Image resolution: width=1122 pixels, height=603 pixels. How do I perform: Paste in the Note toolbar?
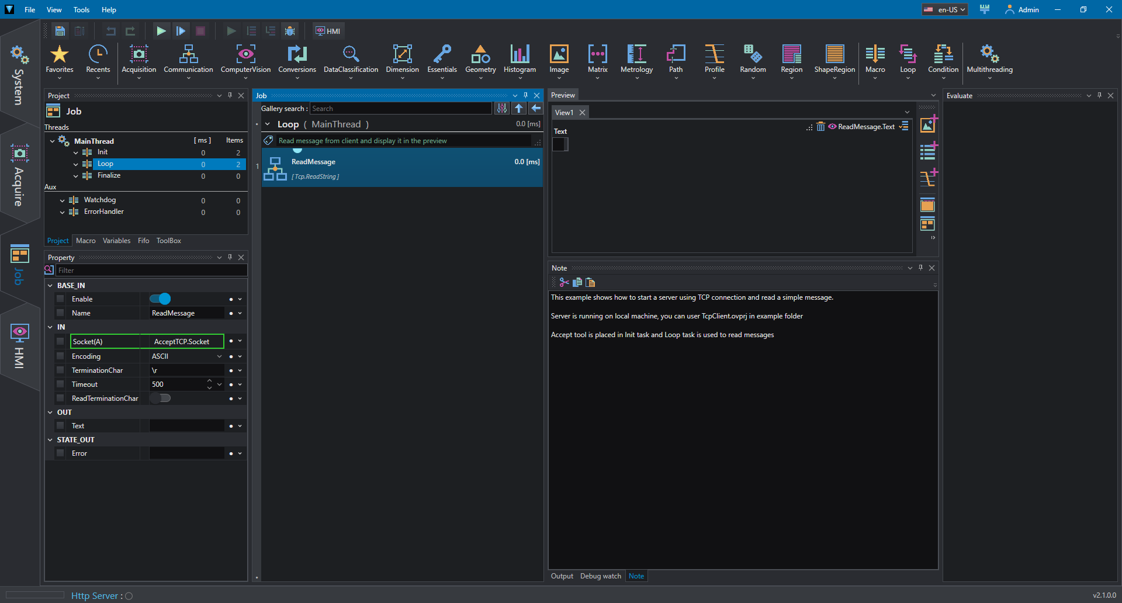[x=590, y=282]
